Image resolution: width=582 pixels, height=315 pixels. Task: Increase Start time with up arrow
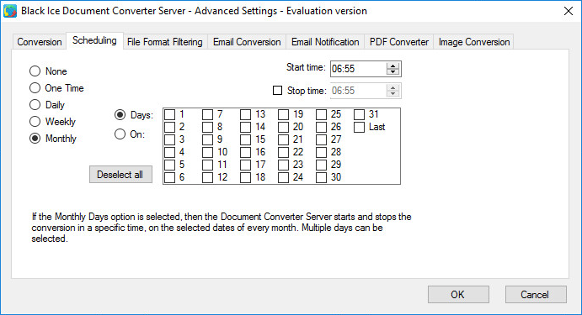[392, 66]
